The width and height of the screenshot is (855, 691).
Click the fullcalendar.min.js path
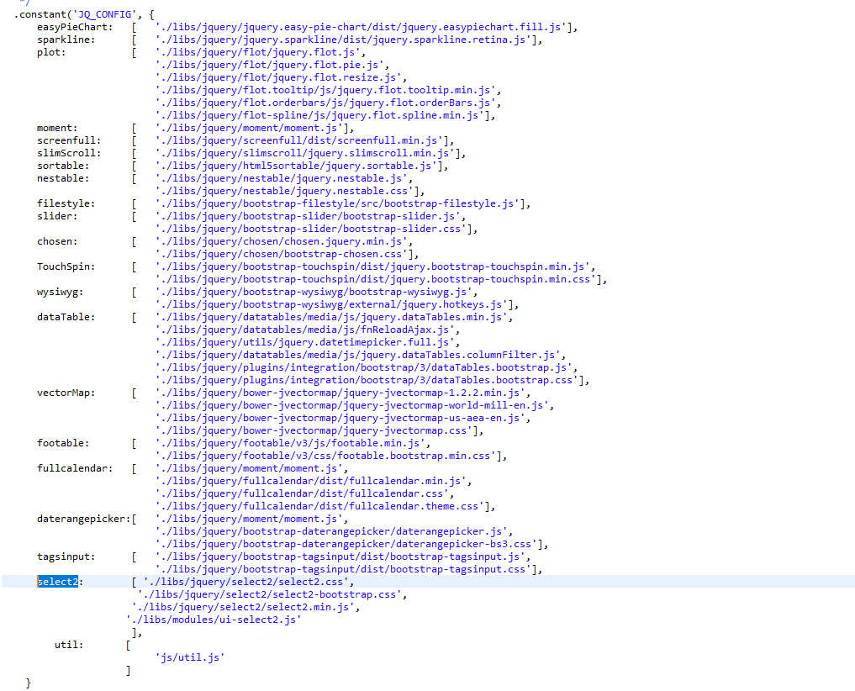311,481
